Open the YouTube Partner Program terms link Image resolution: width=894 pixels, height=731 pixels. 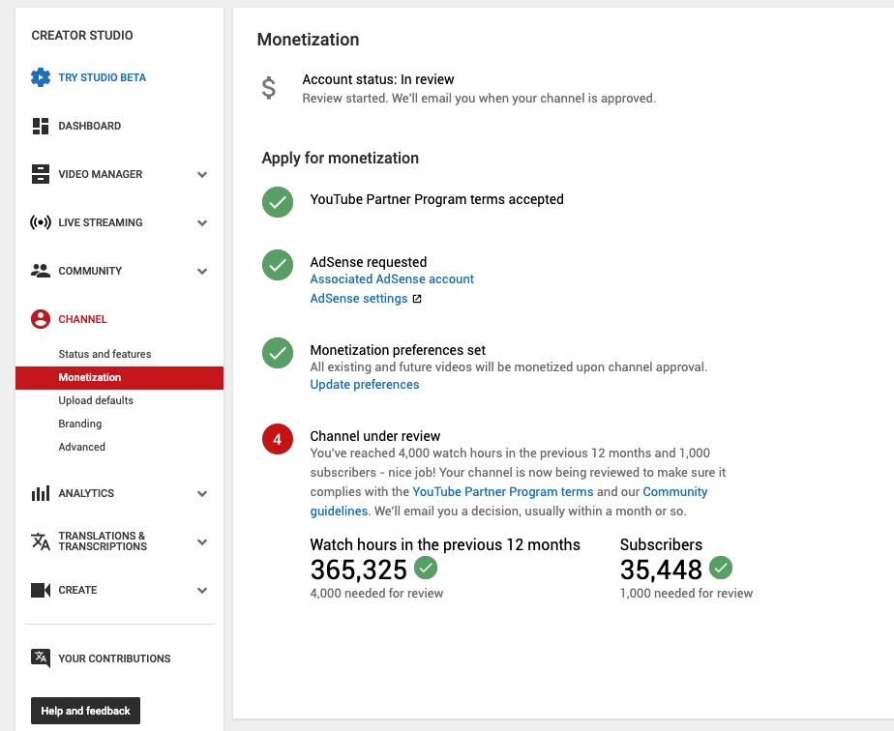503,492
